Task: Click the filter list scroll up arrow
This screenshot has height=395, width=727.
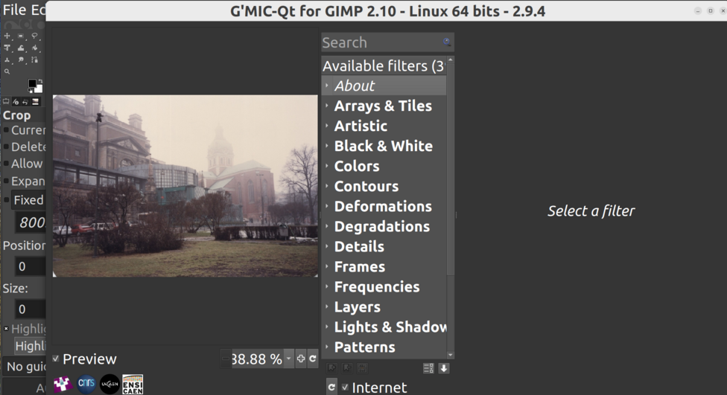Action: point(450,60)
